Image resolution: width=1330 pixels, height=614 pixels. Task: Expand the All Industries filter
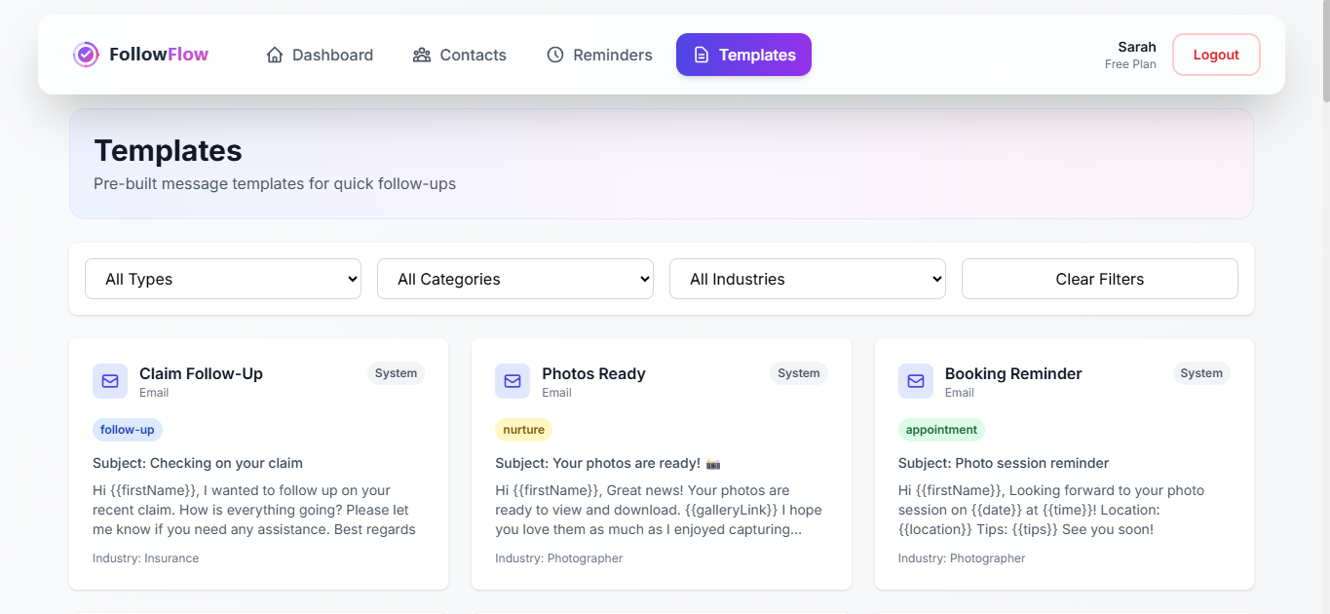click(x=807, y=279)
